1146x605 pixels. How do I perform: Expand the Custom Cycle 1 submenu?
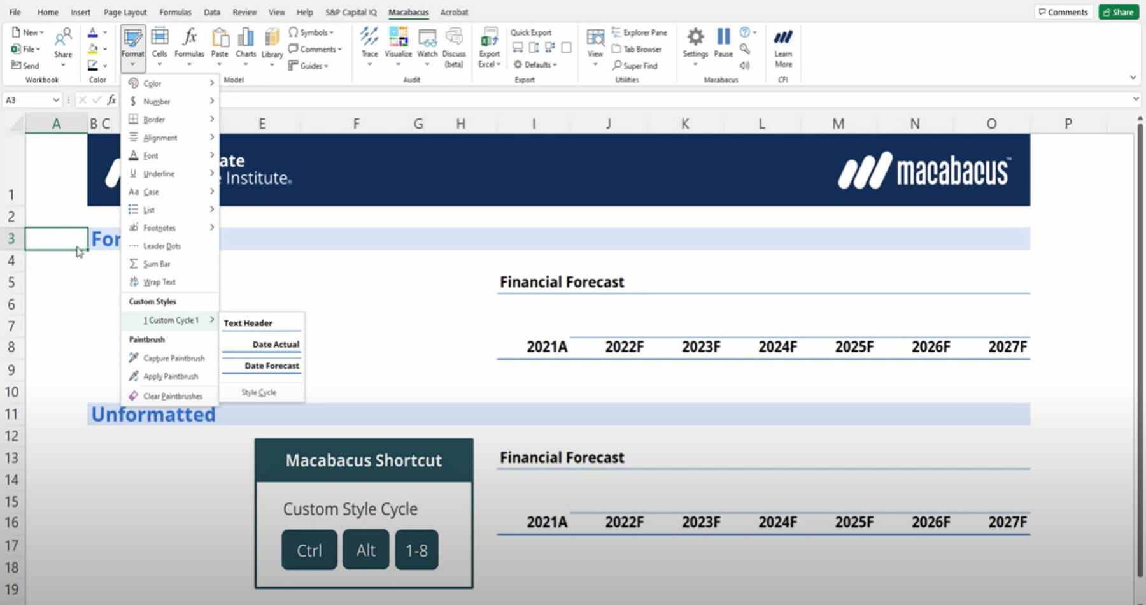pyautogui.click(x=173, y=320)
